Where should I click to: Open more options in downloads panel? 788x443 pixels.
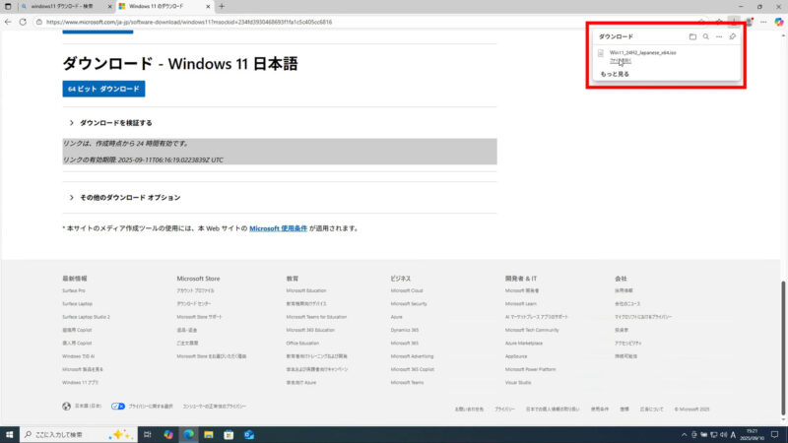coord(719,36)
